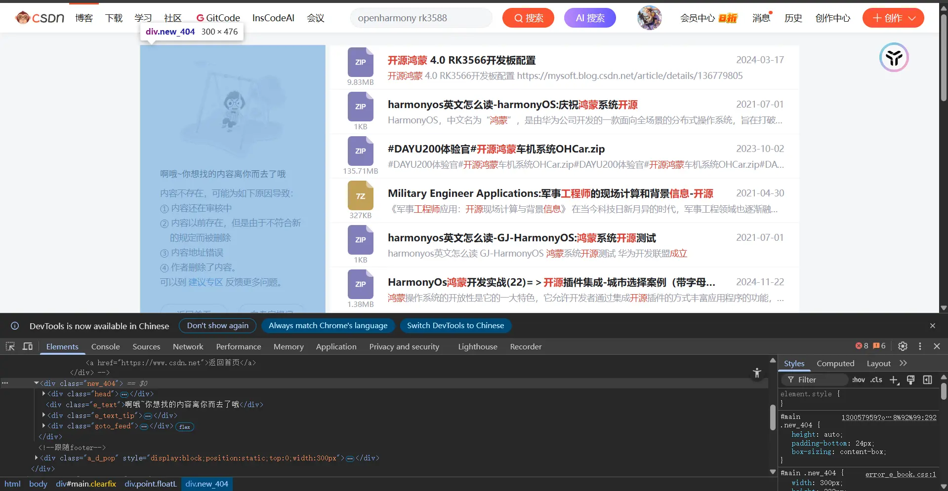Viewport: 948px width, 491px height.
Task: Click the ellipsis beside the new_404 DOM node
Action: [x=5, y=383]
